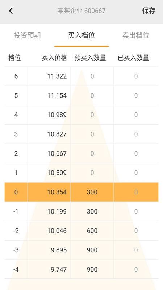Tap 已买入数量 value for level 3
The width and height of the screenshot is (163, 290).
pos(136,134)
